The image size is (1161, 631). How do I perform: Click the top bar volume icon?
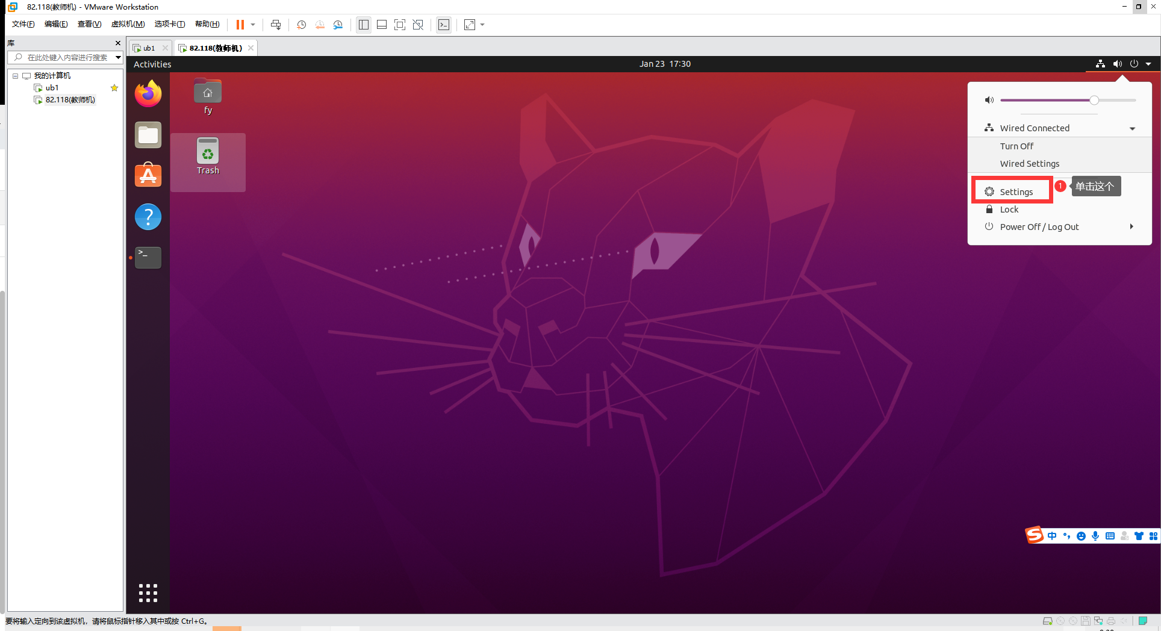pyautogui.click(x=1118, y=64)
